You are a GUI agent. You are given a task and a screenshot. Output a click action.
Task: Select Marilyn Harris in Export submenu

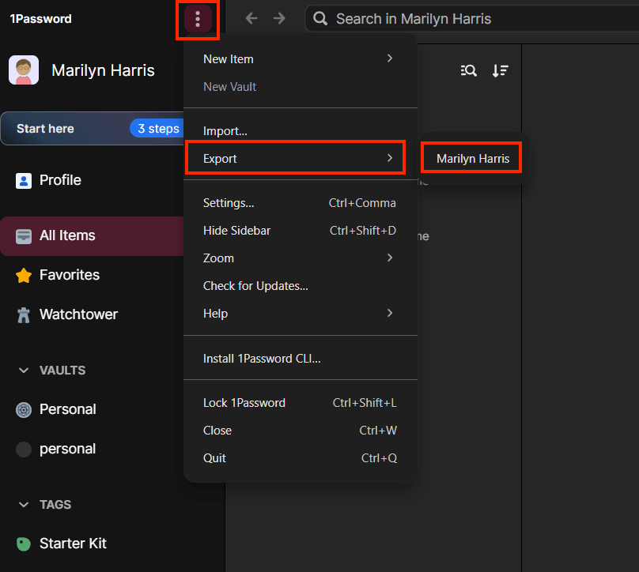(x=471, y=158)
